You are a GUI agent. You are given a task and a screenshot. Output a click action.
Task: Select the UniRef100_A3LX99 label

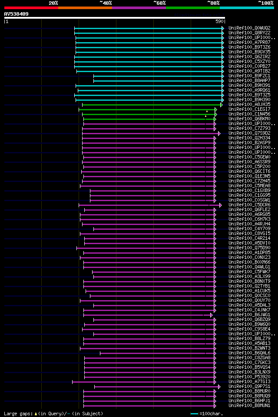249,277
